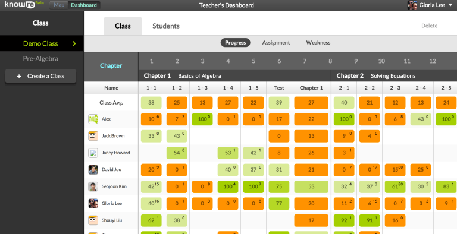Click the 1 - 1 column header

pos(151,88)
